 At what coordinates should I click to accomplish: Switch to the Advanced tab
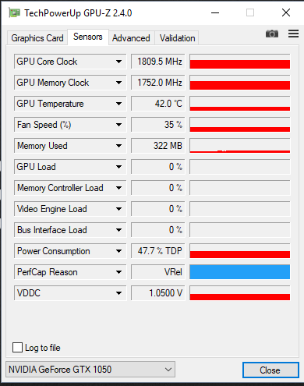coord(131,38)
